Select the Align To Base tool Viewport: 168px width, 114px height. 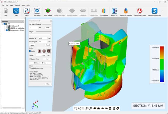click(48, 12)
